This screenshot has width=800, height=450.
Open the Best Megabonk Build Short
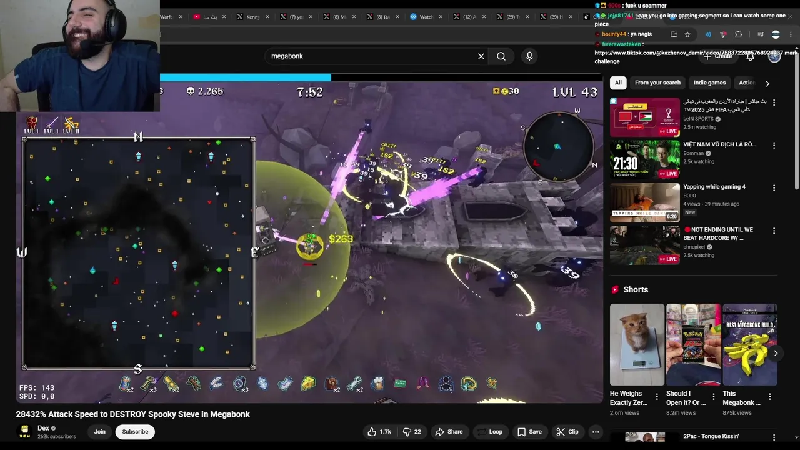[749, 344]
